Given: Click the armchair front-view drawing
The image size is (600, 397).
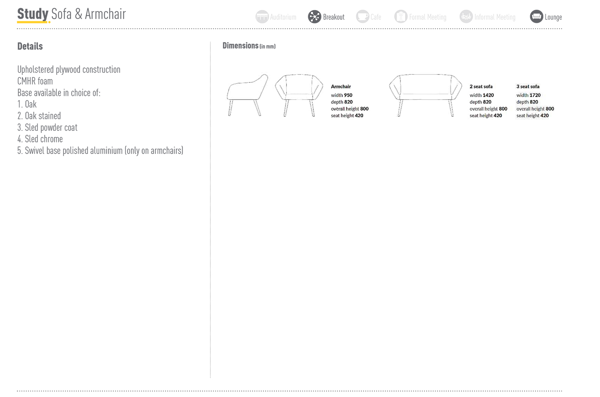Looking at the screenshot, I should point(299,95).
